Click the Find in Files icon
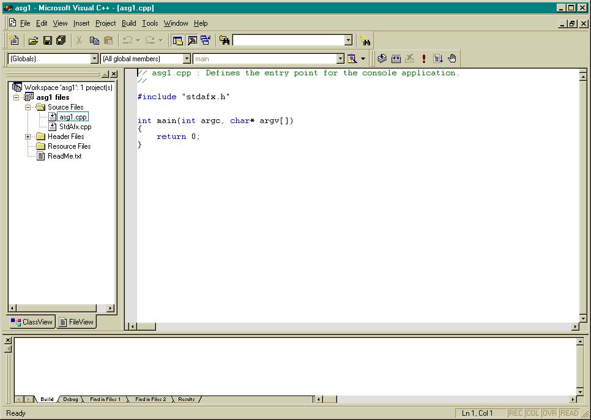Viewport: 591px width, 420px height. coord(225,40)
